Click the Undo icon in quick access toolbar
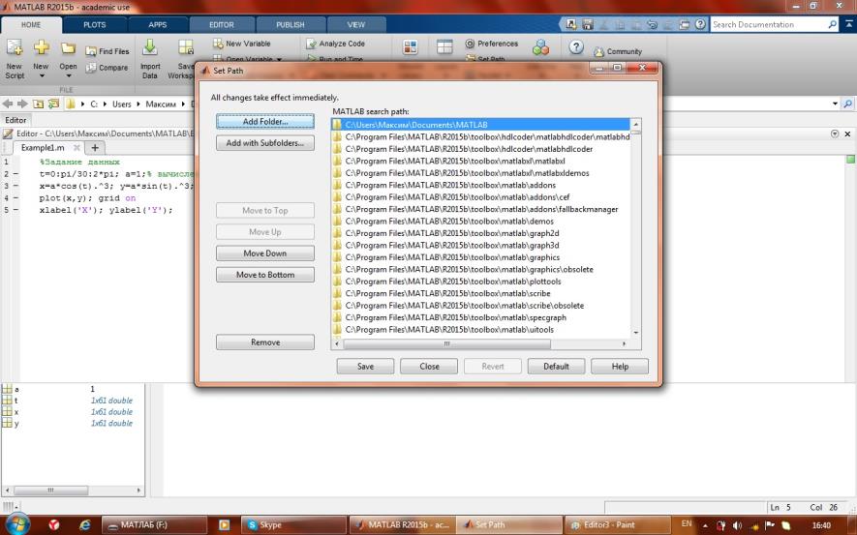Viewport: 857px width, 535px height. coord(652,24)
